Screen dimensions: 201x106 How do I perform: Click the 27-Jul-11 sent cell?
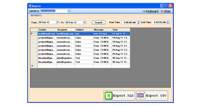121,34
